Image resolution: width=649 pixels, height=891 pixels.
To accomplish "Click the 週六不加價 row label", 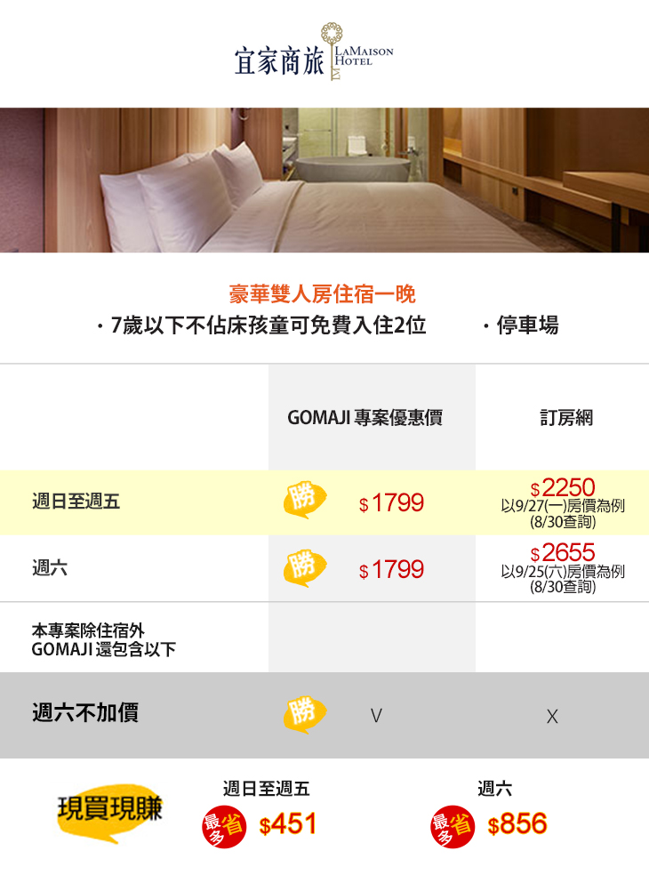I will coord(85,712).
